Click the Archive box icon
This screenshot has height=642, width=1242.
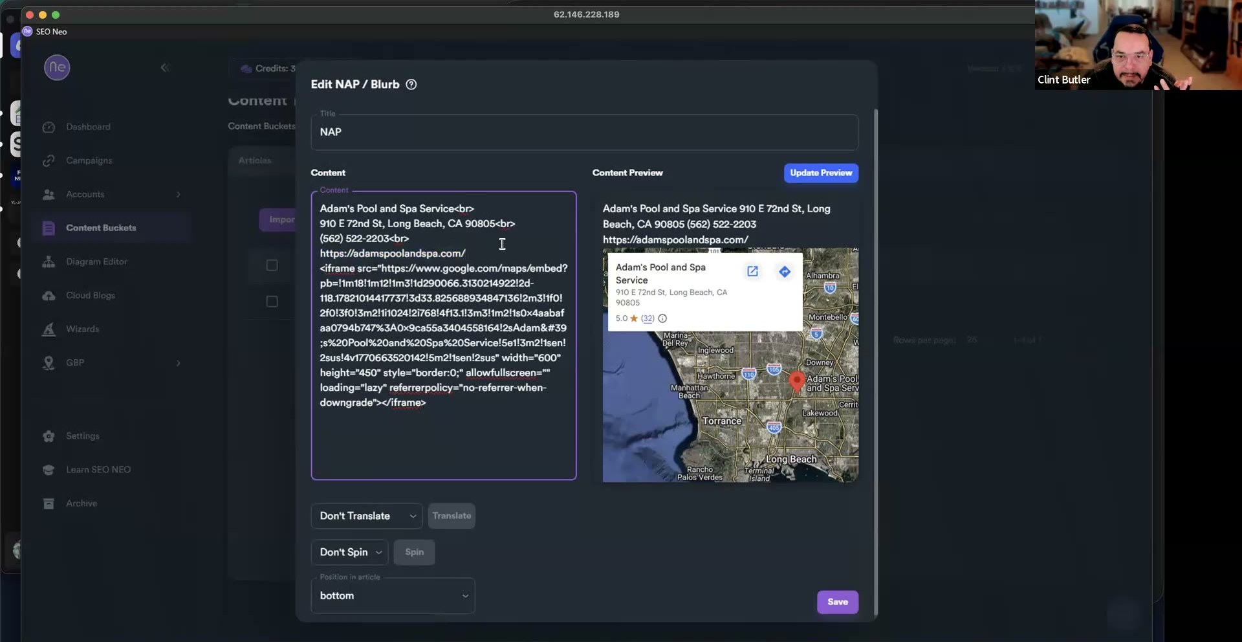pos(49,504)
